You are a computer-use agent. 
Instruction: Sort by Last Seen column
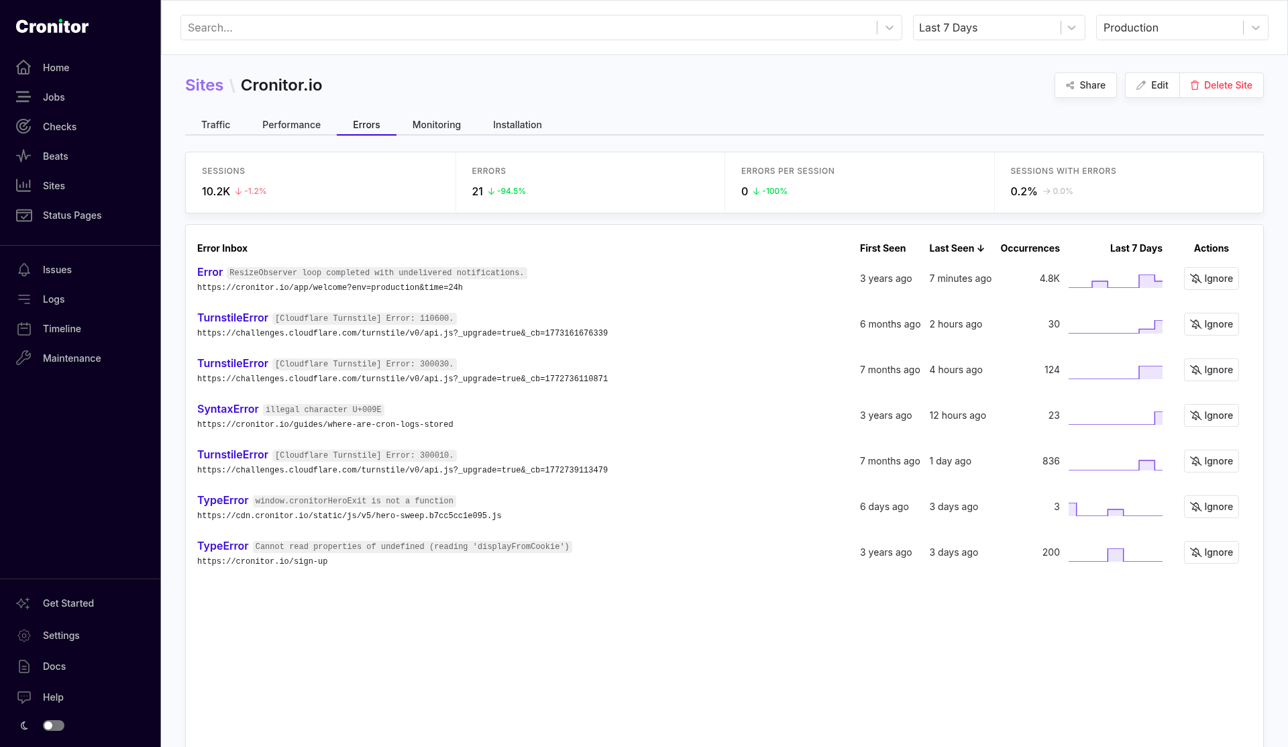click(x=957, y=248)
